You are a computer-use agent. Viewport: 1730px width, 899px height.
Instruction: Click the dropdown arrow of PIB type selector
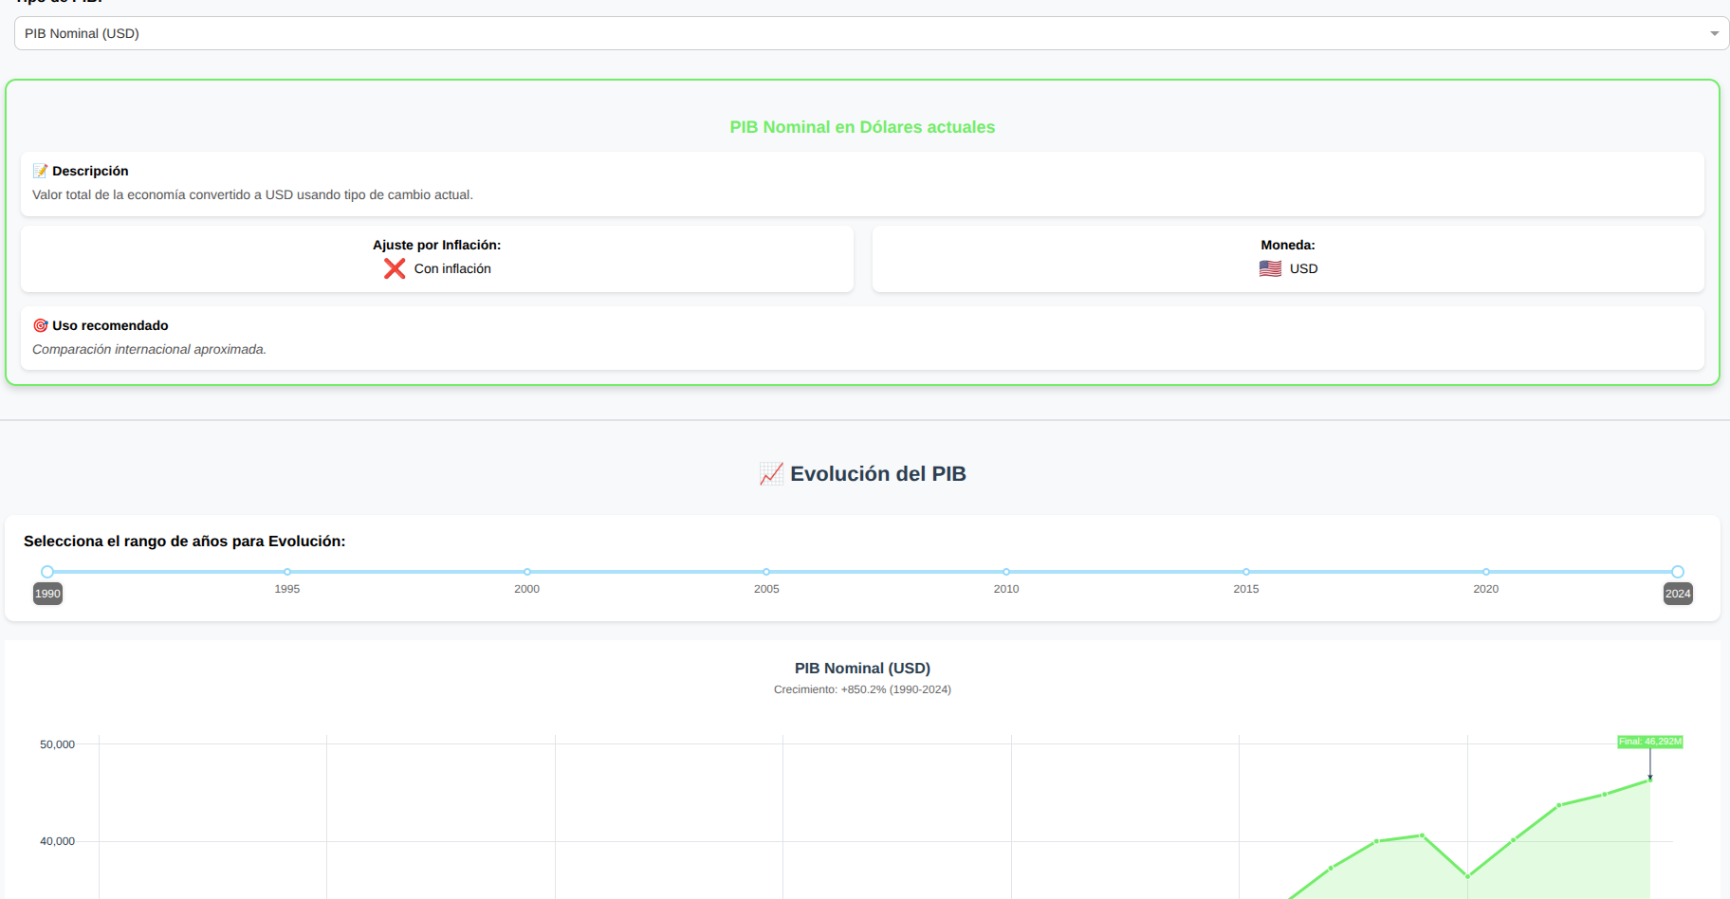click(1714, 33)
